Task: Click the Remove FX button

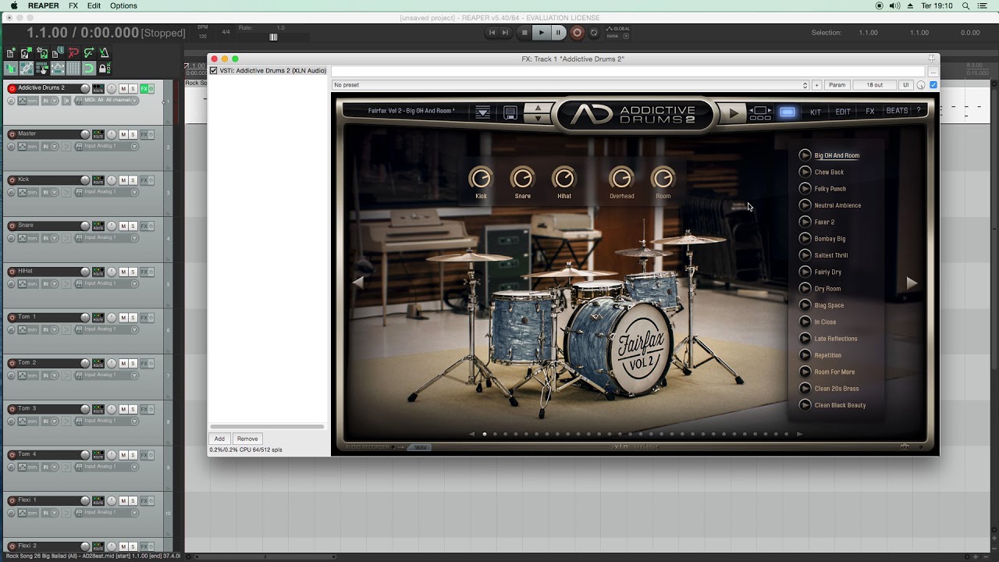Action: pos(247,439)
